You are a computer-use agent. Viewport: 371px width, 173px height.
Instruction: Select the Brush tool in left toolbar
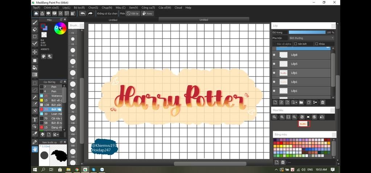pos(35,22)
